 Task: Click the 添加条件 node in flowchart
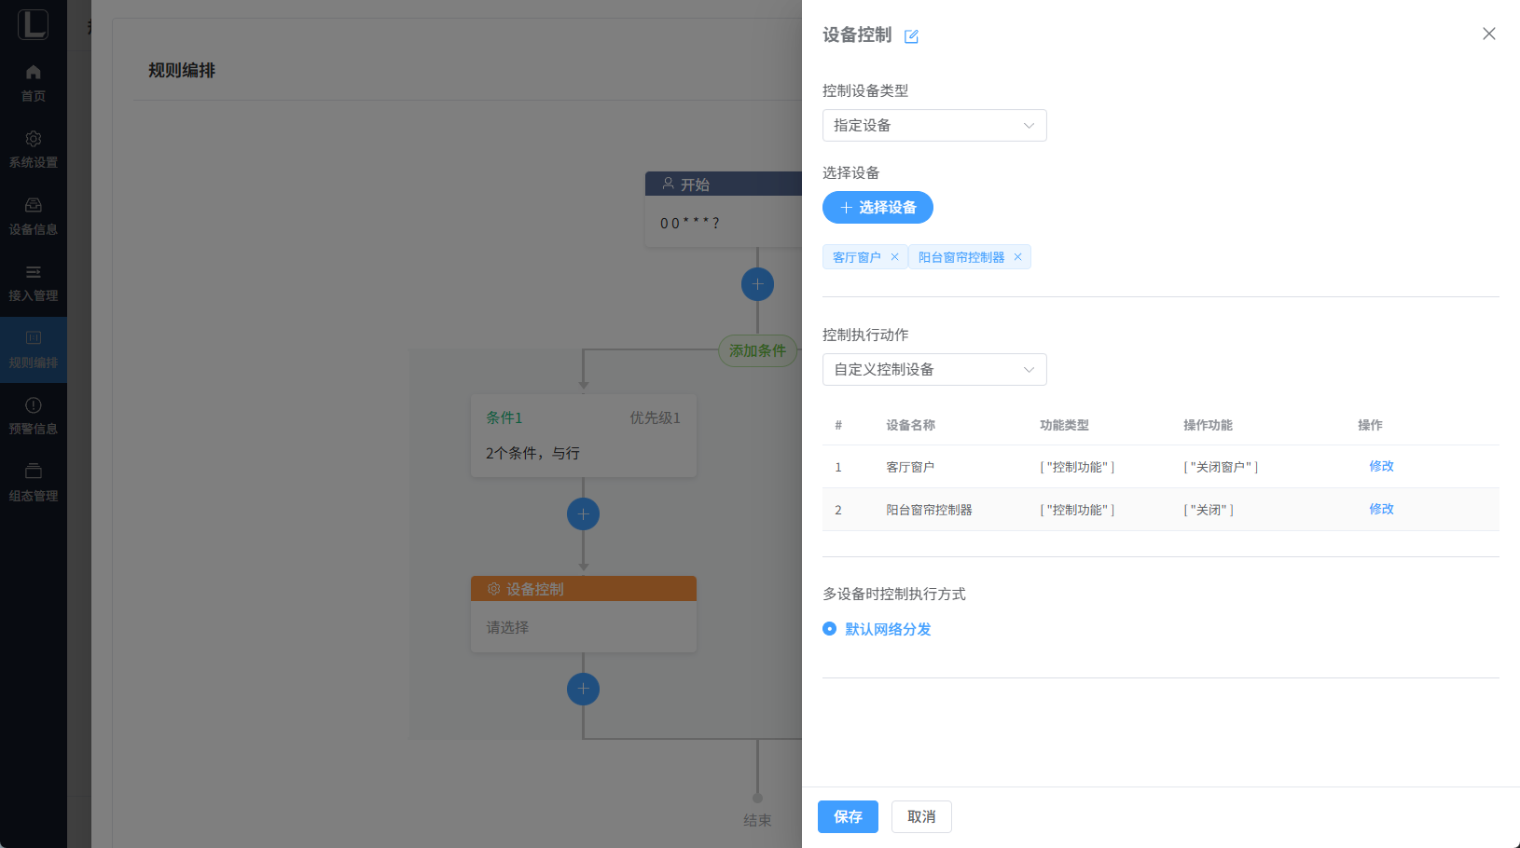click(x=757, y=351)
